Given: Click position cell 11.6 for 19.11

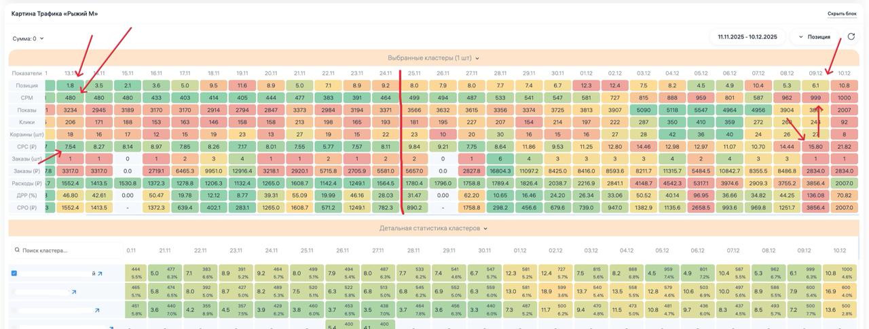Looking at the screenshot, I should (x=242, y=86).
